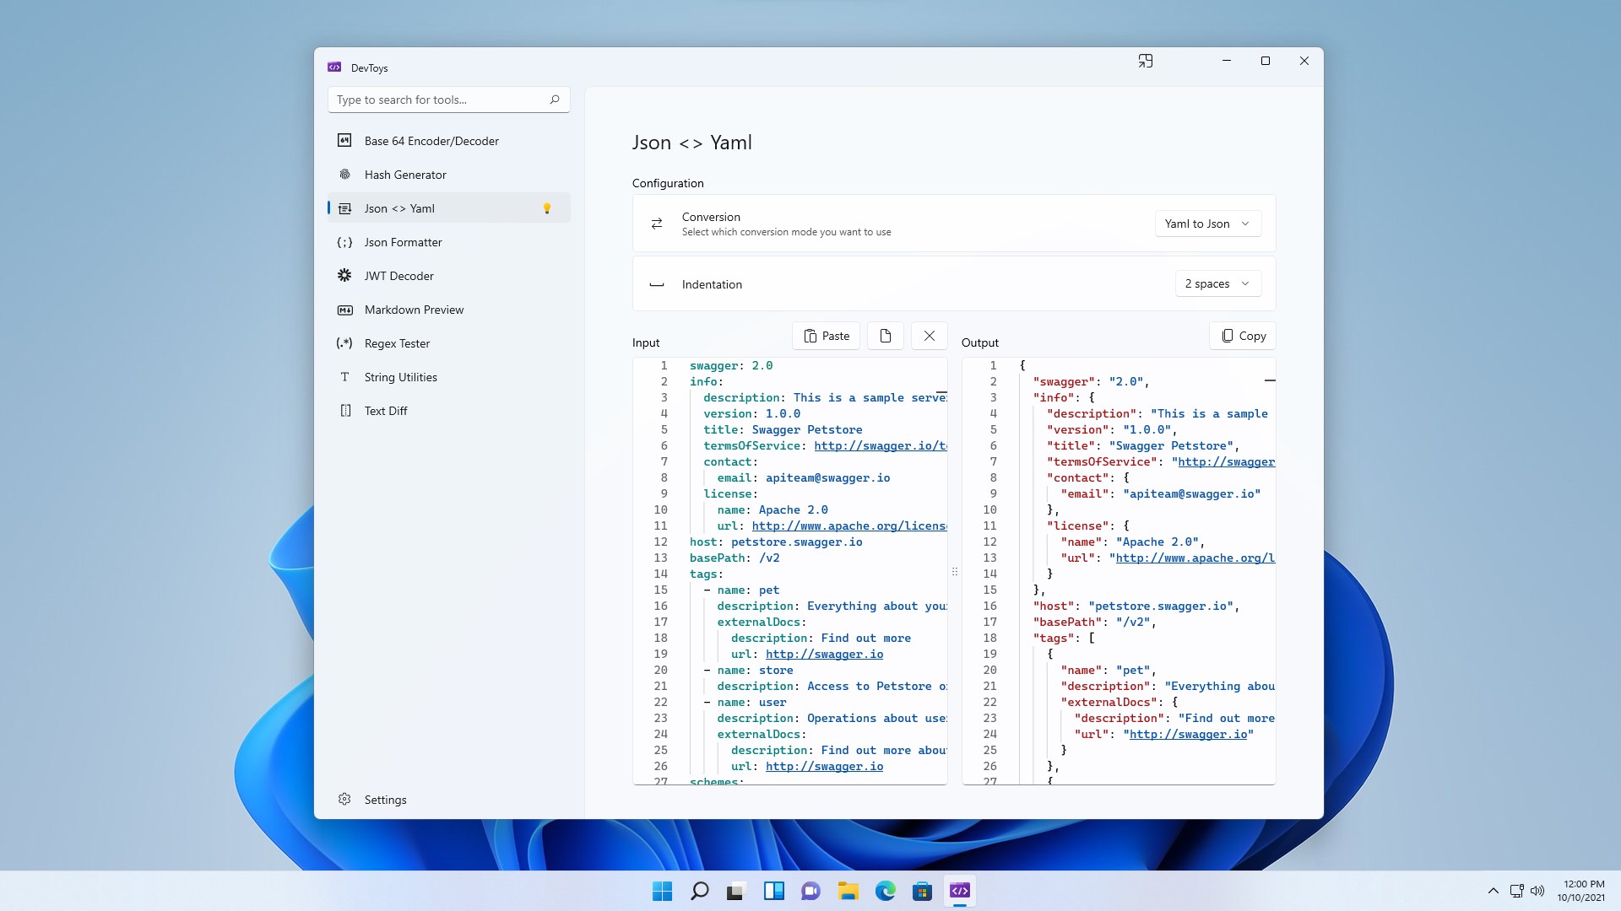The width and height of the screenshot is (1621, 911).
Task: Open Base 64 Encoder/Decoder tool
Action: point(448,141)
